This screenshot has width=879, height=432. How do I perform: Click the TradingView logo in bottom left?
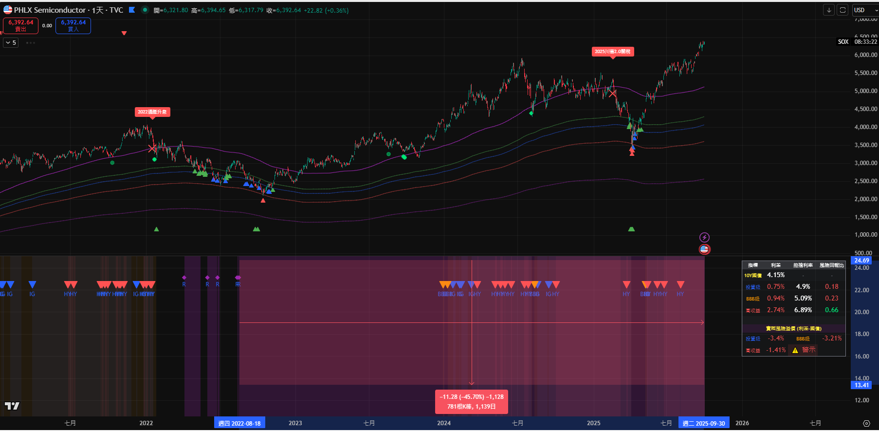coord(12,406)
